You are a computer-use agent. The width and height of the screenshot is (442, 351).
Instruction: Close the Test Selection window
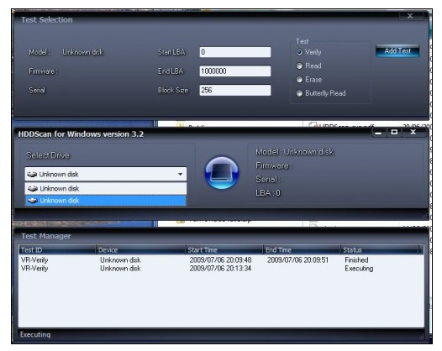[x=410, y=16]
